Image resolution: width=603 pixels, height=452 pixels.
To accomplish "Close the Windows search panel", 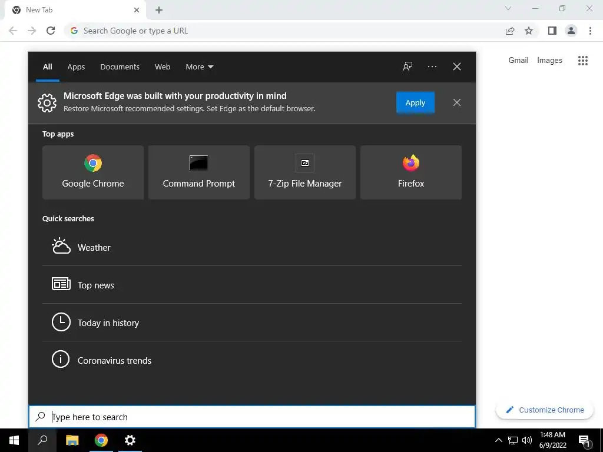I will pos(457,67).
